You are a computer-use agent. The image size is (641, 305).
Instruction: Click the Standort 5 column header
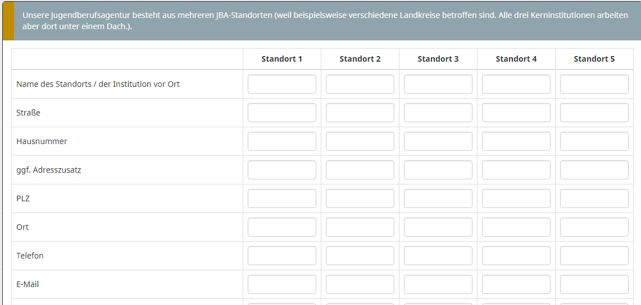[x=594, y=59]
